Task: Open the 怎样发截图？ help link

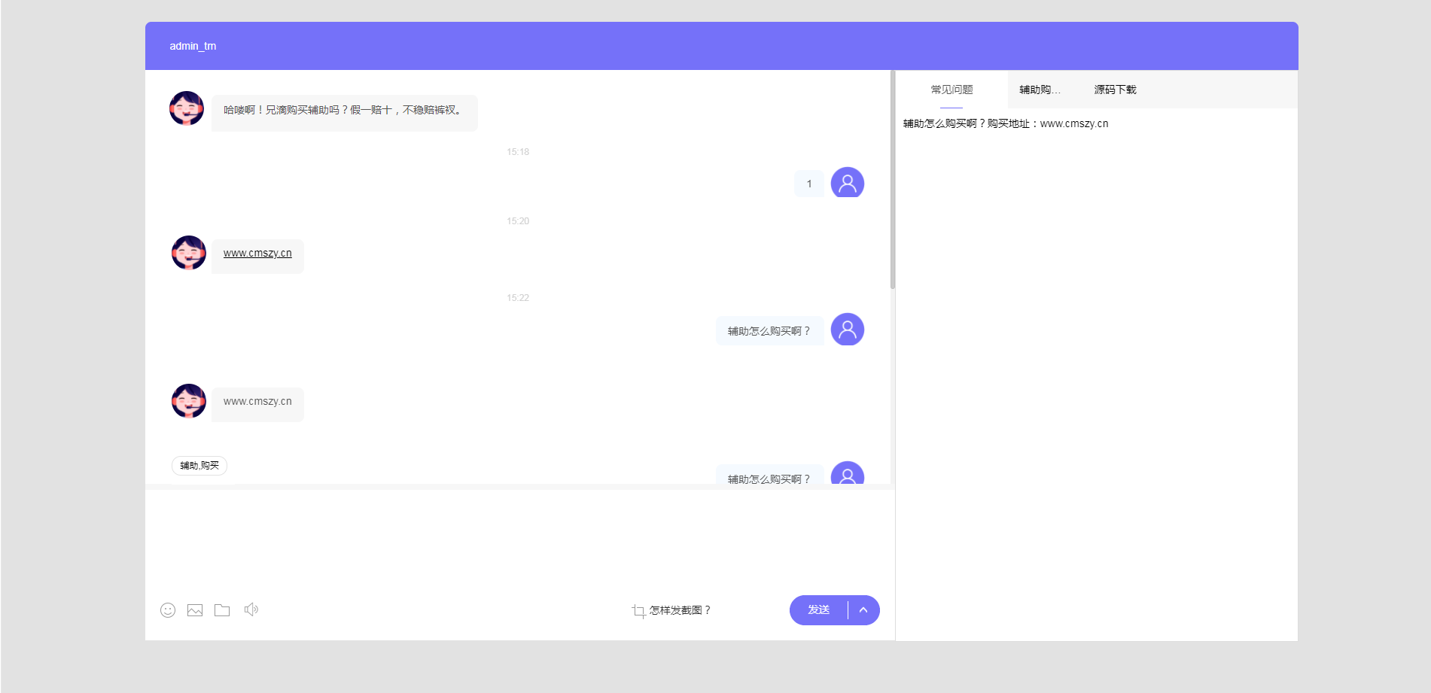Action: 680,610
